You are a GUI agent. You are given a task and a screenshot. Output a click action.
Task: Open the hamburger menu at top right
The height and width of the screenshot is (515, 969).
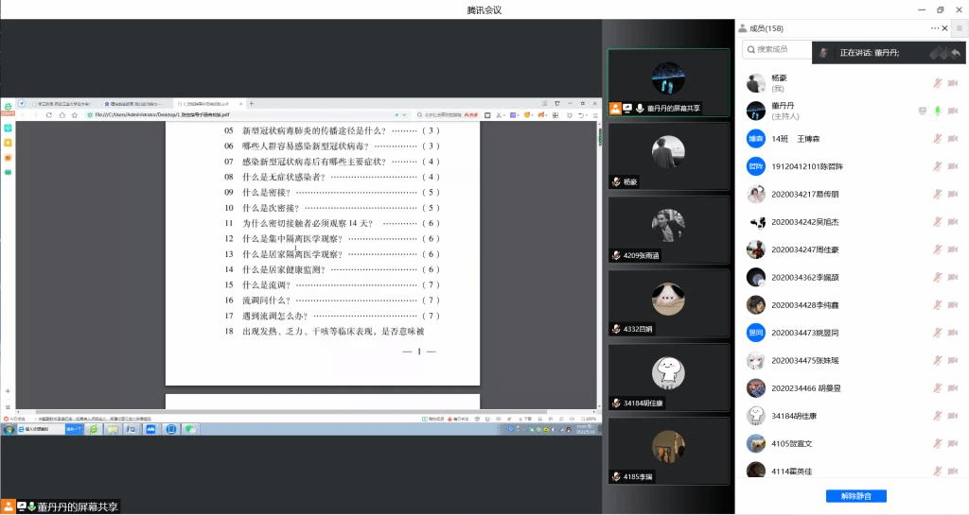pos(959,28)
